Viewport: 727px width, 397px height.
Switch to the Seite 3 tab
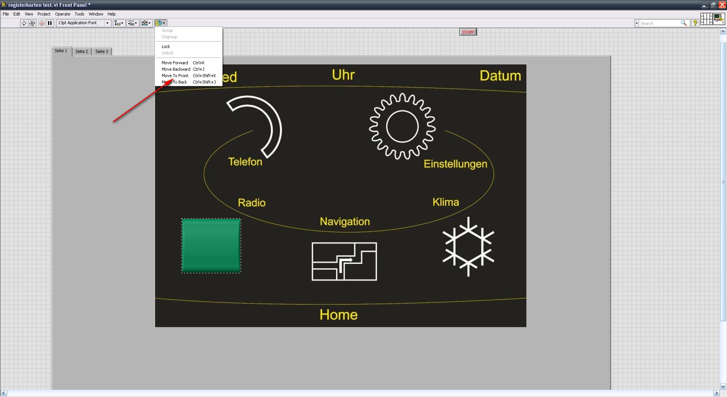coord(102,51)
